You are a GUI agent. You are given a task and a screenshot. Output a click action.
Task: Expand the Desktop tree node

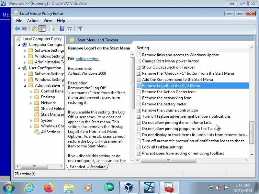pos(31,97)
